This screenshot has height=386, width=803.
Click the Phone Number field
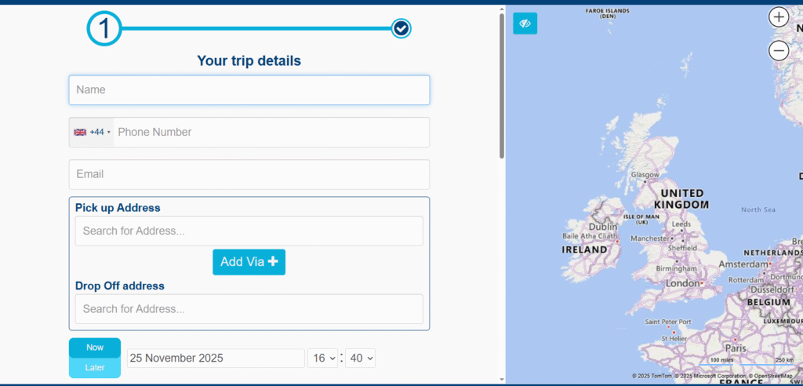[271, 133]
